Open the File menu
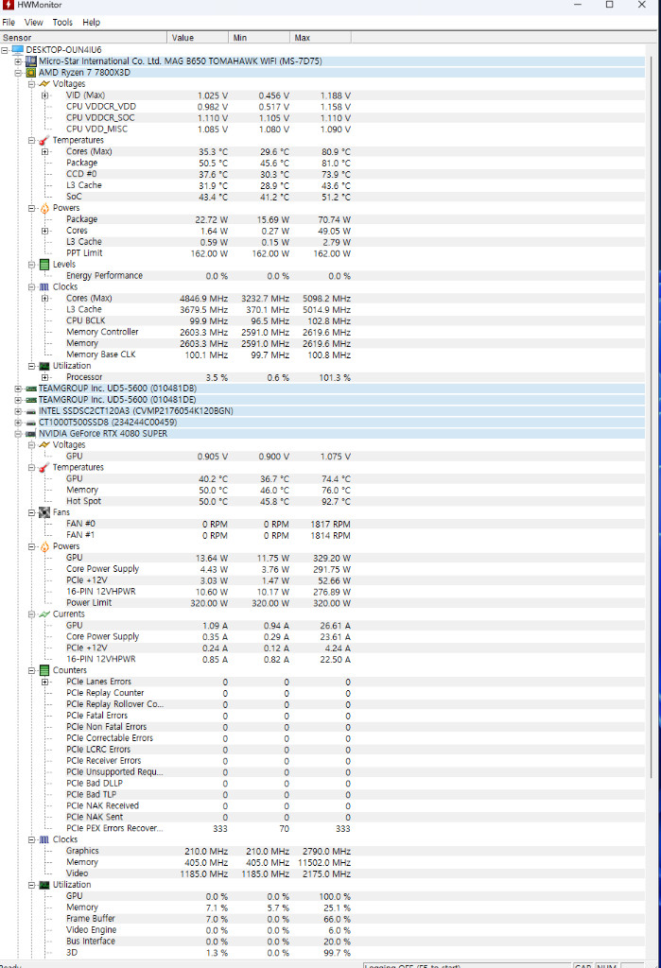 tap(9, 23)
